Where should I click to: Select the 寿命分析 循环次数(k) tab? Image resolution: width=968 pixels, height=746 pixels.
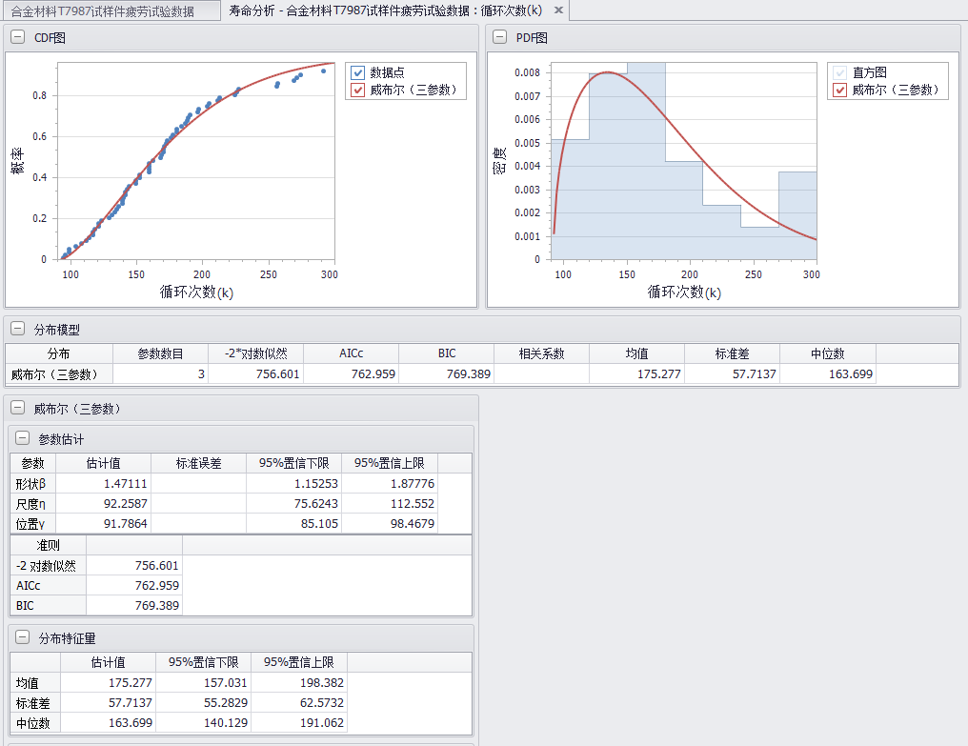(x=385, y=10)
